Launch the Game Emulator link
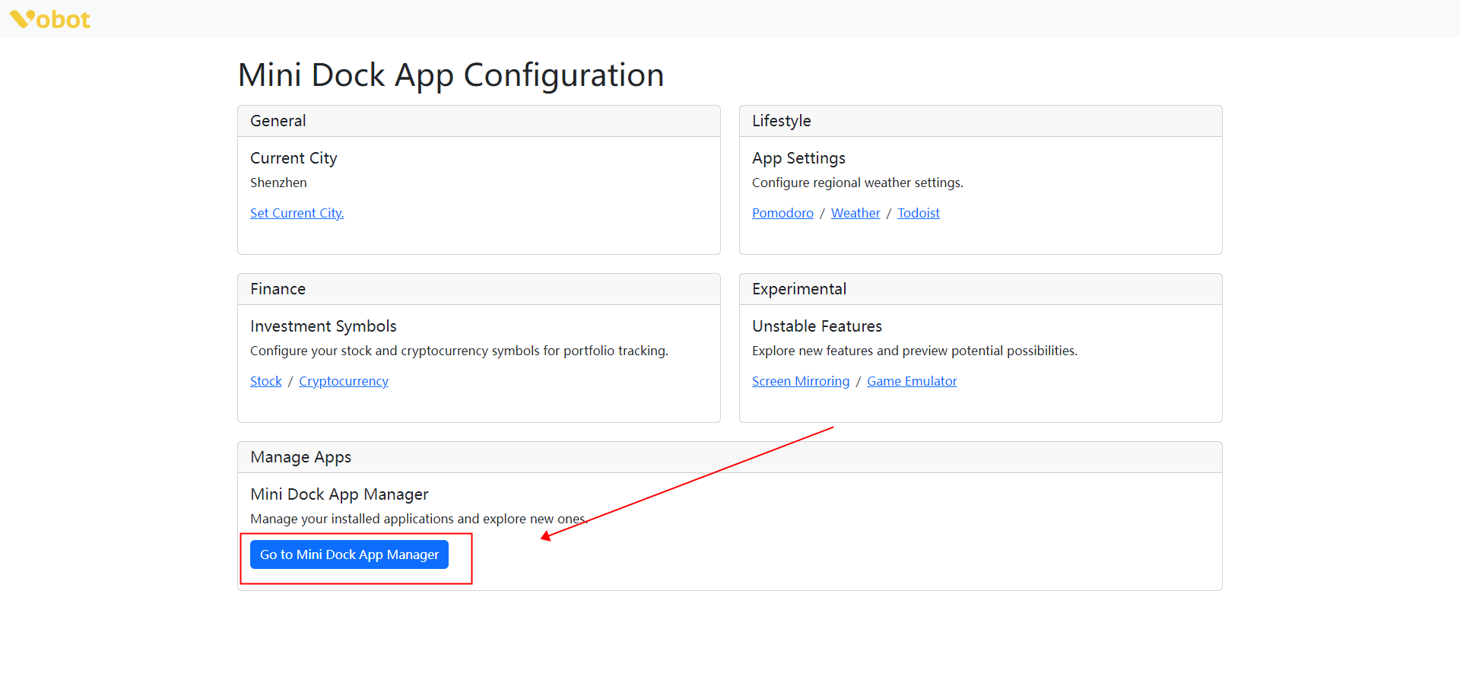This screenshot has width=1460, height=699. [x=911, y=381]
